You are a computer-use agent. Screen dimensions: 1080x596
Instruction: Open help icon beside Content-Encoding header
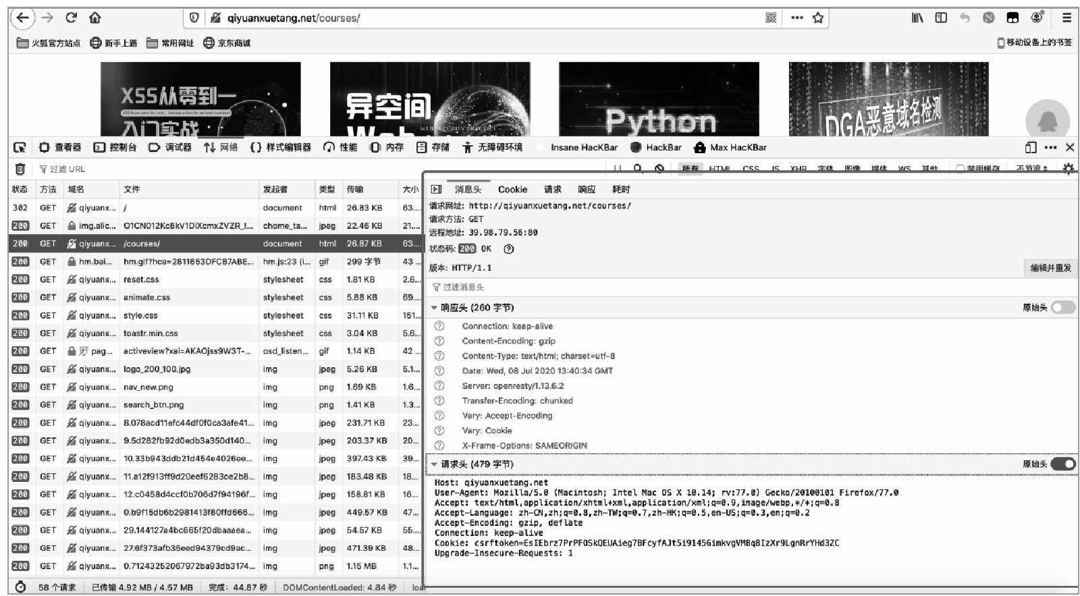(x=439, y=341)
